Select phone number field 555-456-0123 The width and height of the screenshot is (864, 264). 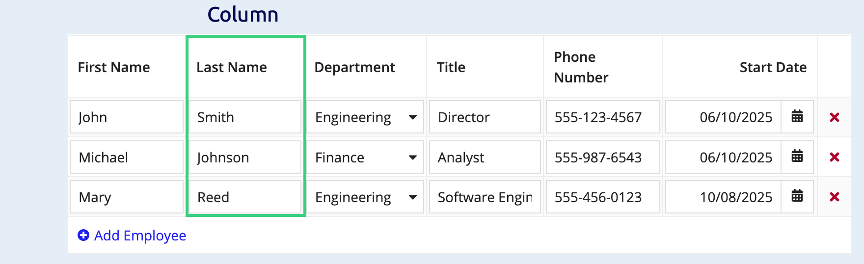point(603,197)
